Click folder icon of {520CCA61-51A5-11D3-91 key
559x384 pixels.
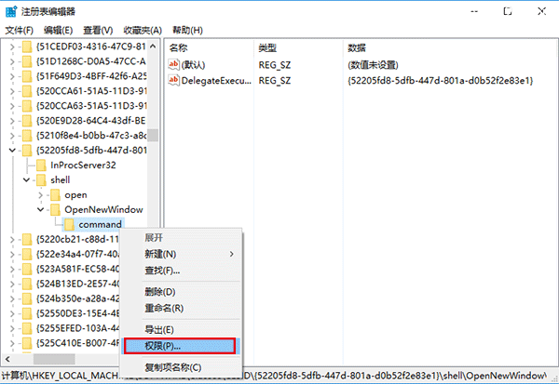coord(27,91)
